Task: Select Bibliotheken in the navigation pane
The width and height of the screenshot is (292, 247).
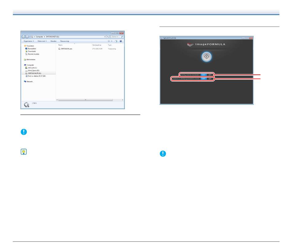Action: pos(30,60)
